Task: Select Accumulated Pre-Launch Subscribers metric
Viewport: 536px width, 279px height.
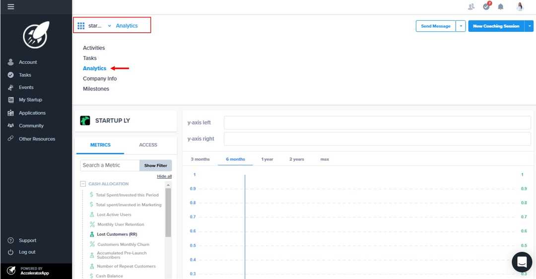Action: point(122,255)
